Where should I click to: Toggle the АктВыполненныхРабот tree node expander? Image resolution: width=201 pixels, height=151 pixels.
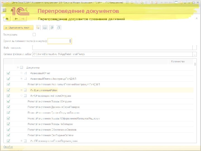click(x=21, y=90)
